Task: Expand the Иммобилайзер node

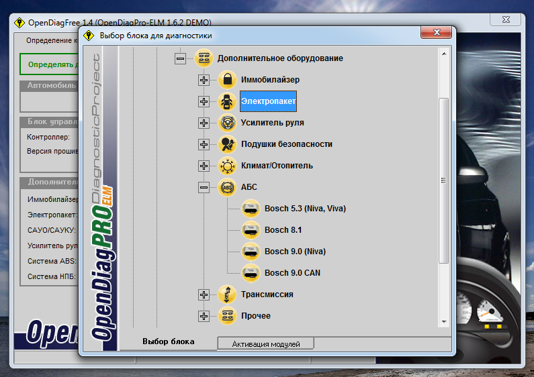Action: click(204, 80)
